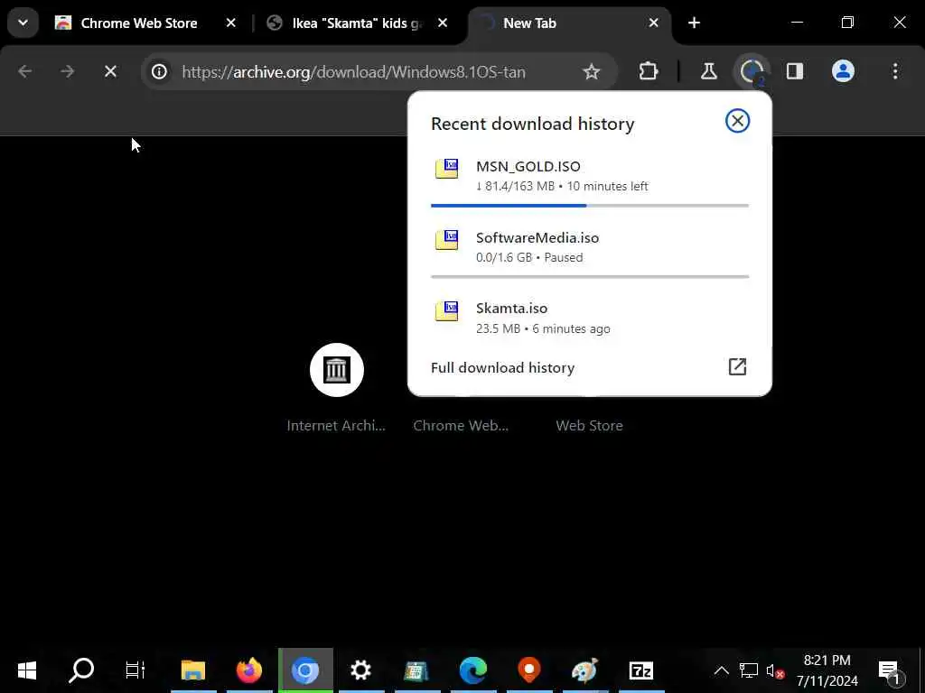
Task: Open the network status tray icon
Action: click(x=749, y=670)
